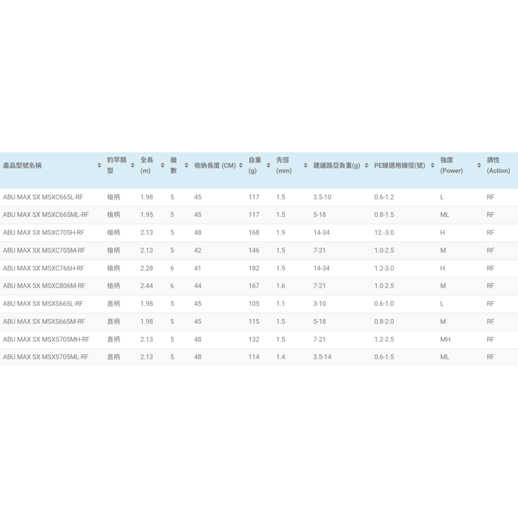This screenshot has height=518, width=518.
Task: Click sort arrows beside 釣竿類型 header
Action: (x=133, y=165)
